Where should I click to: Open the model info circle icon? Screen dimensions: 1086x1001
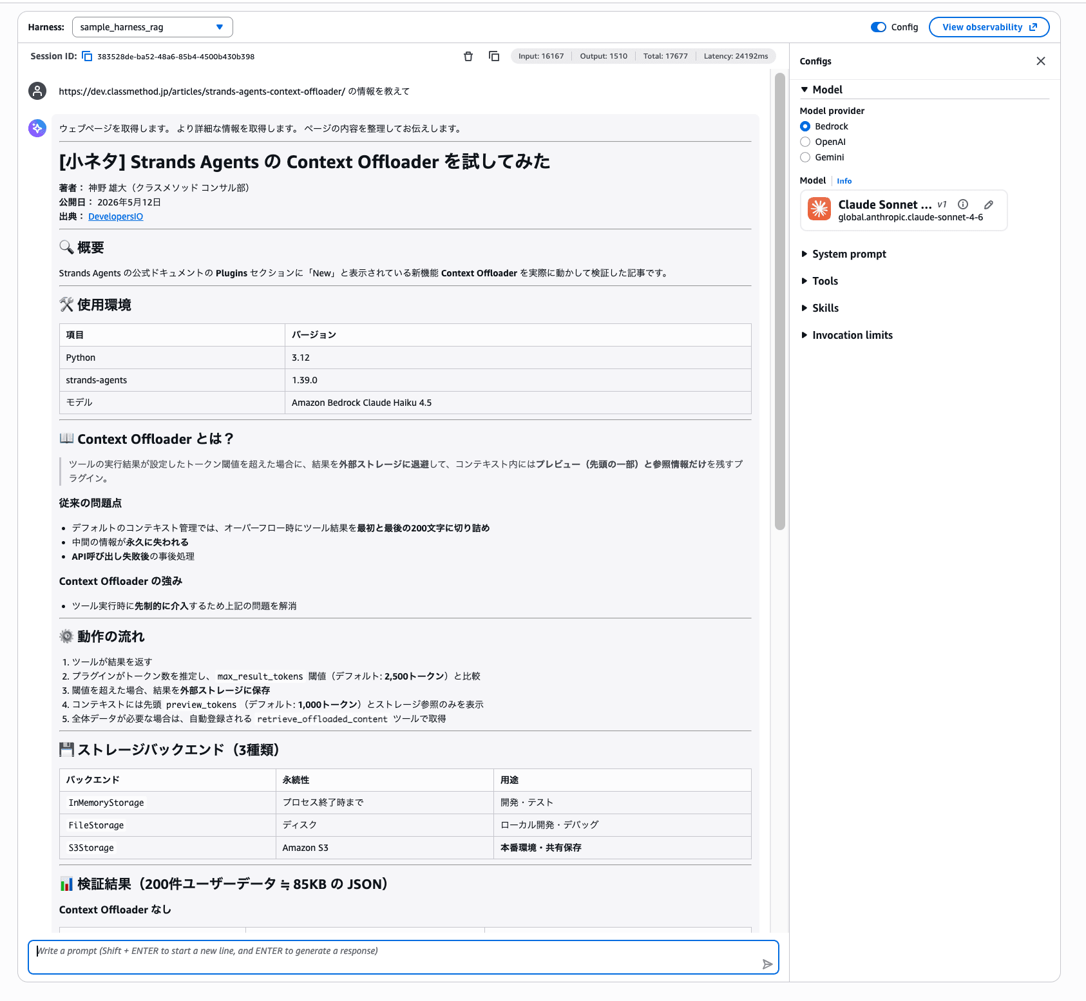963,204
